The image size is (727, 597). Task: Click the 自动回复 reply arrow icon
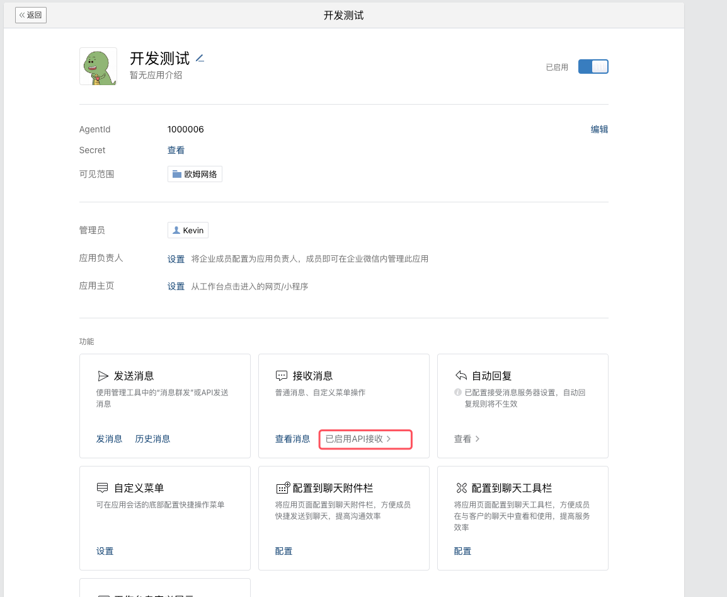461,375
